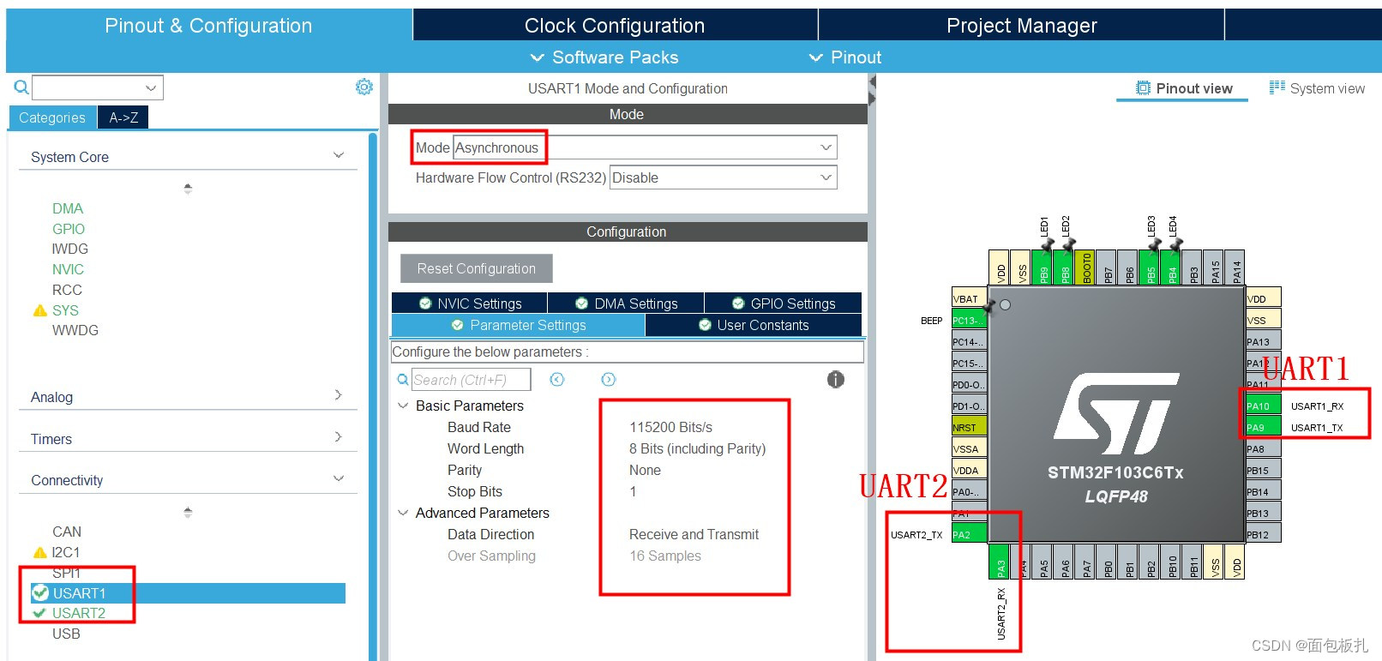Click the System view grid icon
1382x661 pixels.
(x=1277, y=87)
